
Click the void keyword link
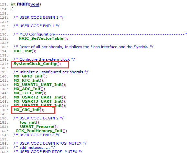(x=35, y=4)
